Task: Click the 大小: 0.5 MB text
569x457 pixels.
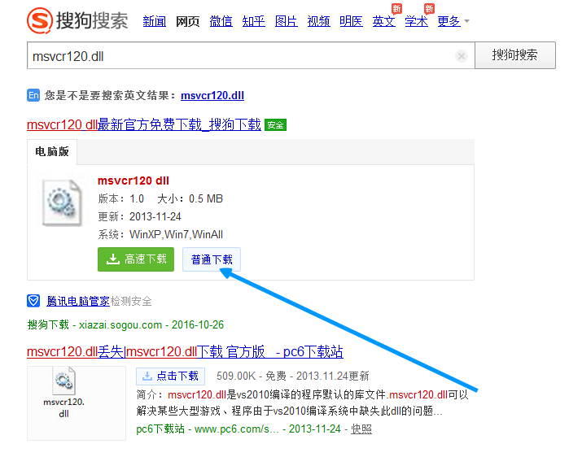Action: click(190, 198)
